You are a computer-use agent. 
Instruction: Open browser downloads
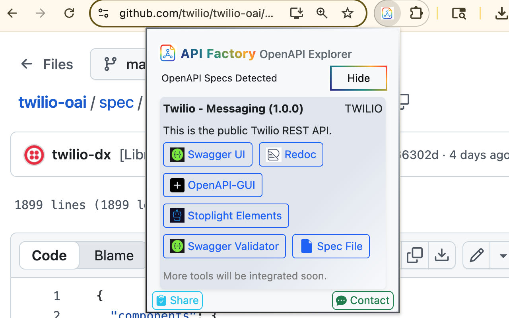tap(502, 14)
